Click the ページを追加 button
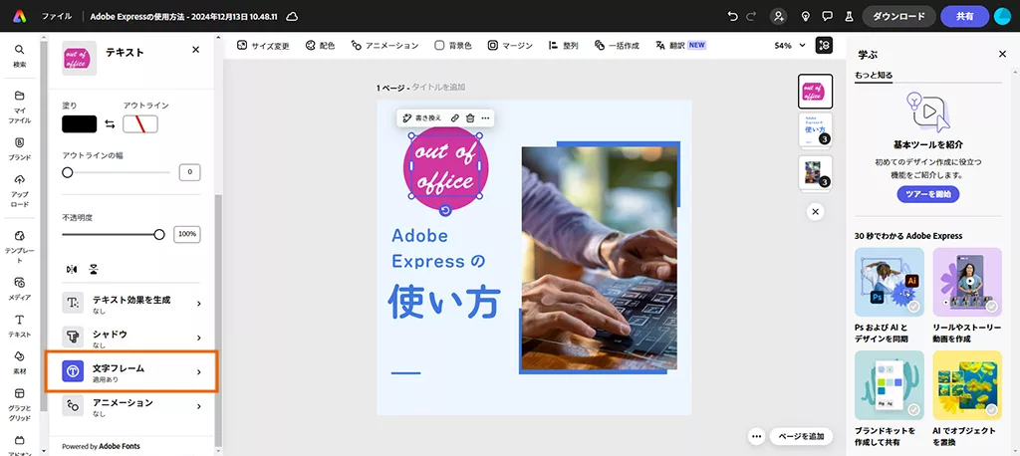1020x456 pixels. coord(801,436)
